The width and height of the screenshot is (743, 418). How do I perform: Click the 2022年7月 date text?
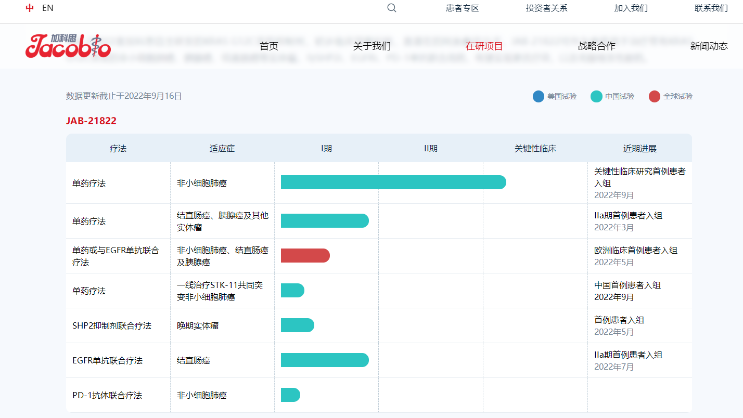coord(614,367)
